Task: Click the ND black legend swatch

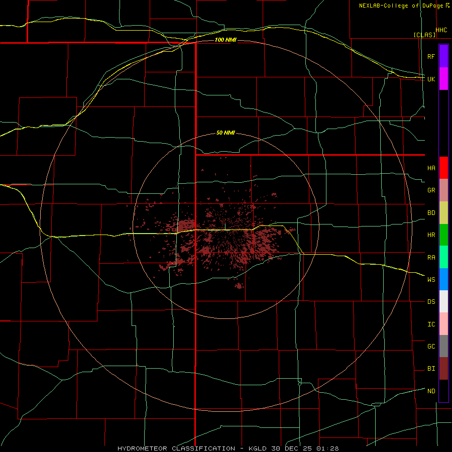Action: point(443,391)
